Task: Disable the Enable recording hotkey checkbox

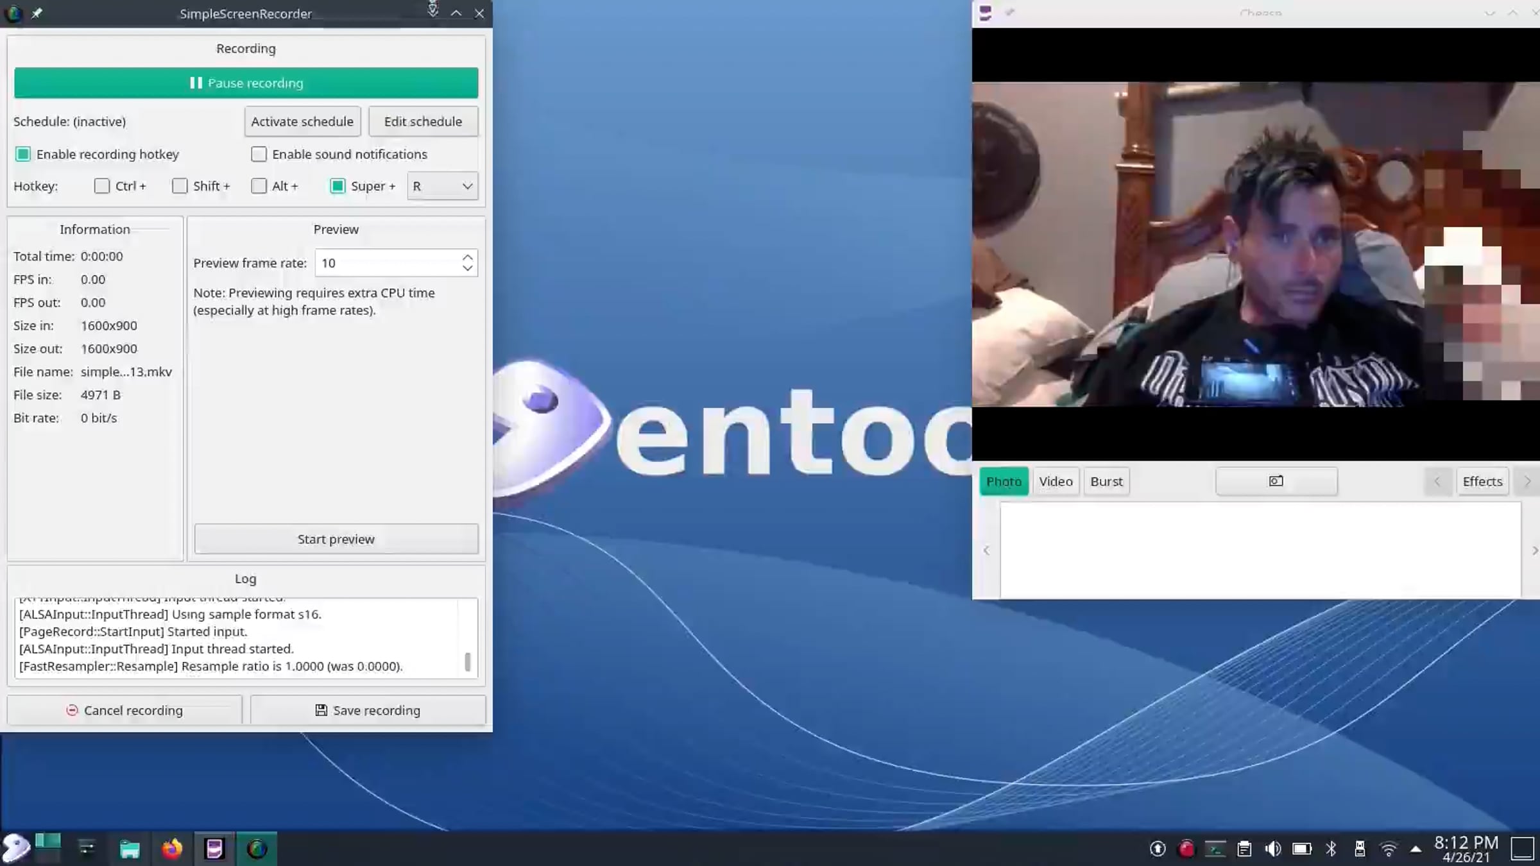Action: pos(23,154)
